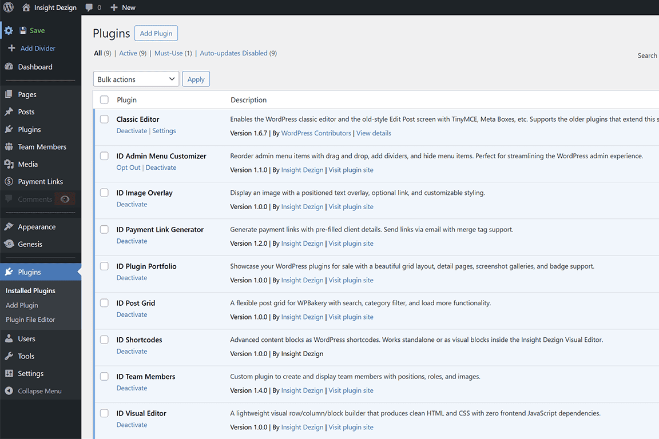This screenshot has height=439, width=659.
Task: Click the gear icon beside Save
Action: [9, 31]
